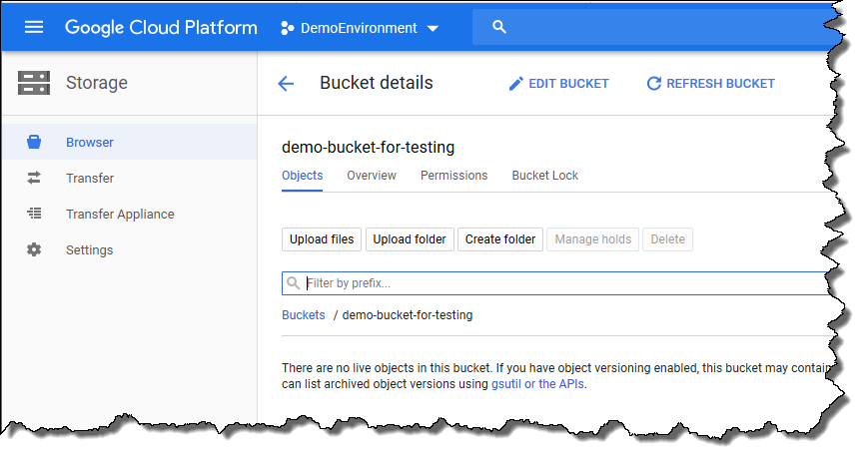Click the Transfer arrows icon in sidebar

click(34, 179)
